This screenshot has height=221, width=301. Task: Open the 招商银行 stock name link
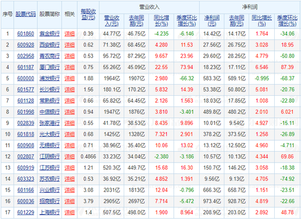tap(49, 201)
